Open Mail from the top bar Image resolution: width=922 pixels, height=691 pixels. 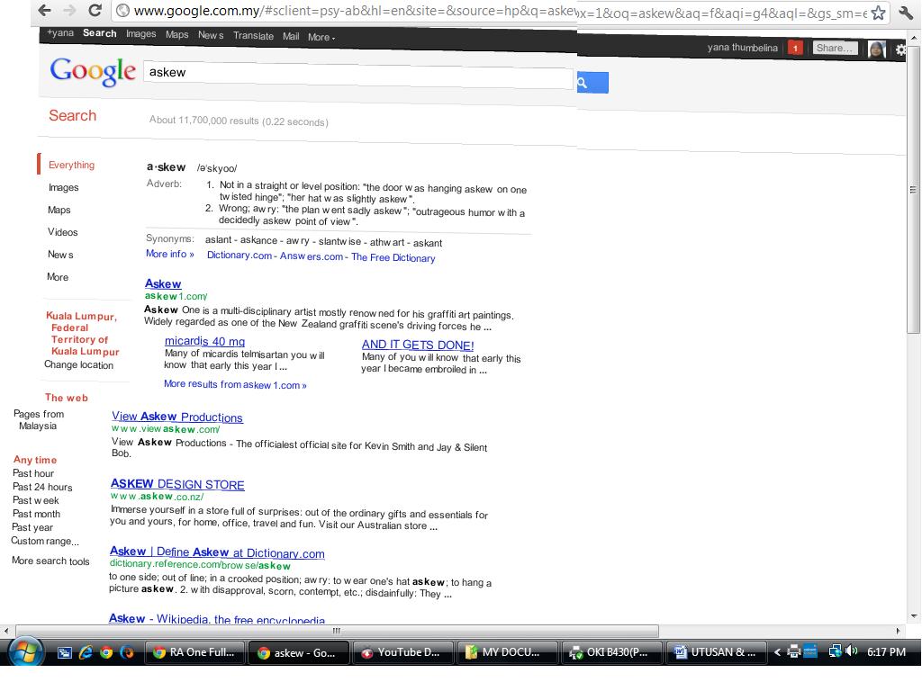[291, 36]
